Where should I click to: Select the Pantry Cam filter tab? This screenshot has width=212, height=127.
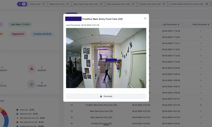pos(37,4)
